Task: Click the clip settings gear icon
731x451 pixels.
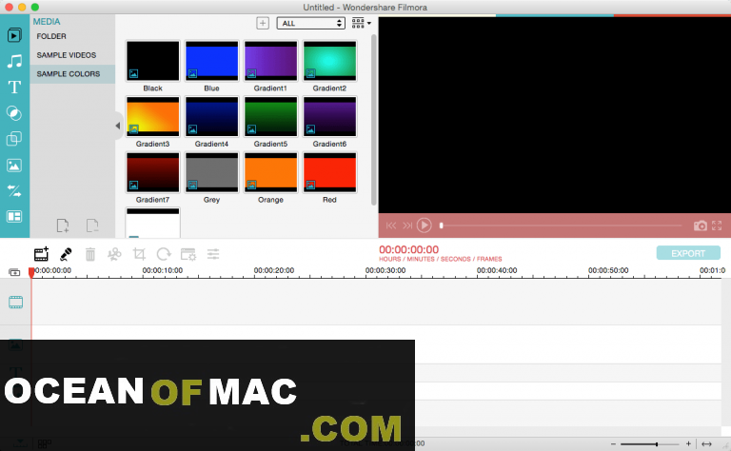Action: point(188,254)
